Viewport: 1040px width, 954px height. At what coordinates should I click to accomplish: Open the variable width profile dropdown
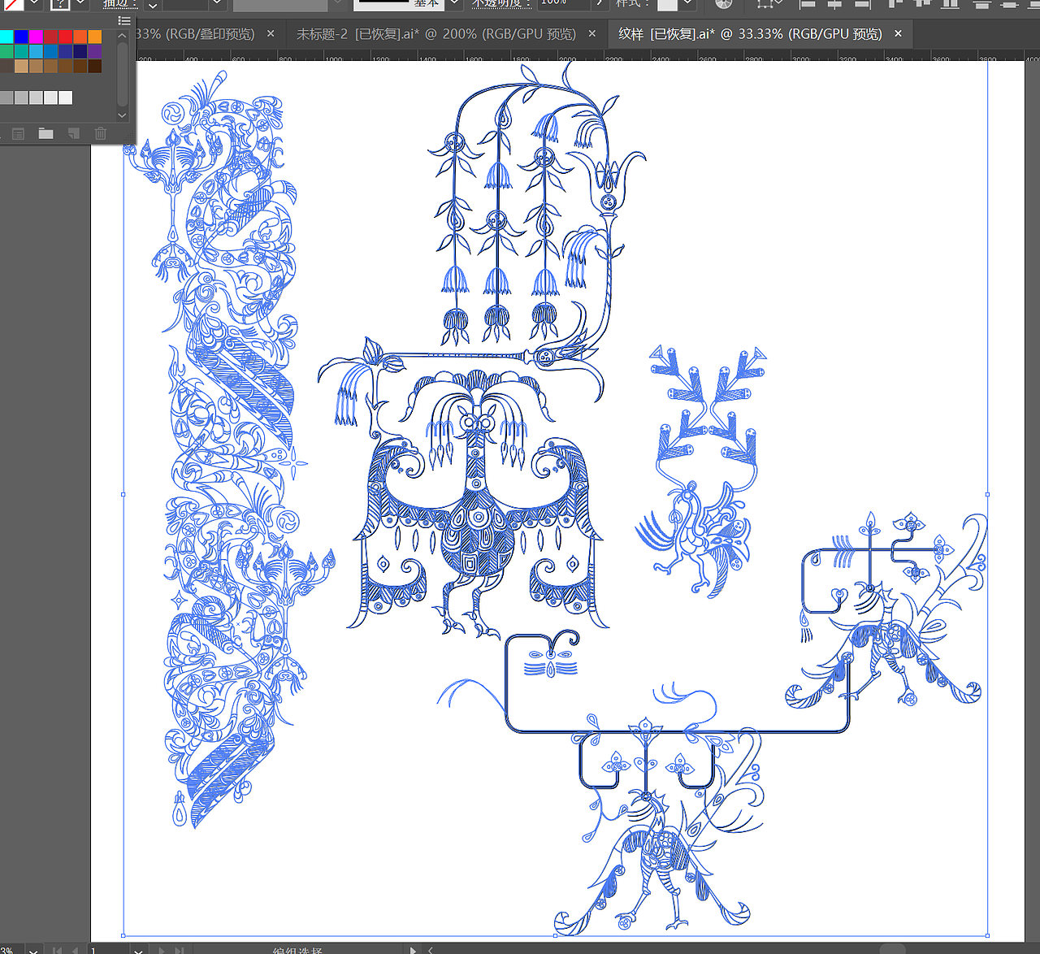coord(338,4)
